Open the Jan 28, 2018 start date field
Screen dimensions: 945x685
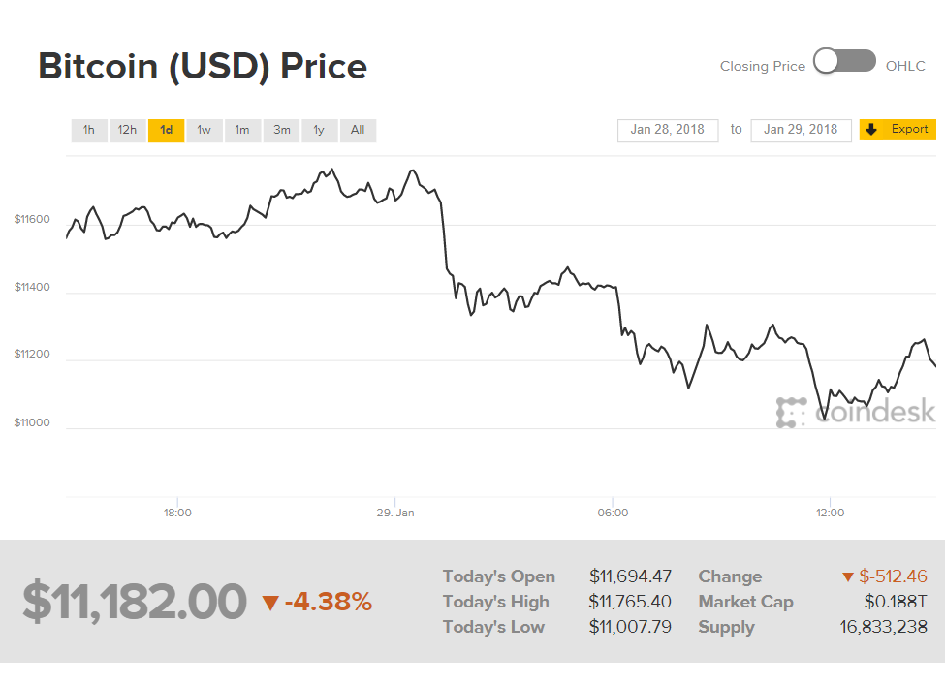(668, 130)
